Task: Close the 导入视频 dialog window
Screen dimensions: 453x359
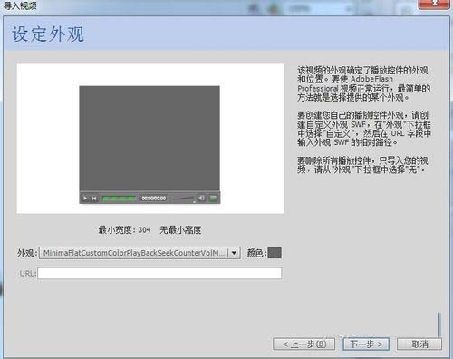Action: [x=434, y=5]
